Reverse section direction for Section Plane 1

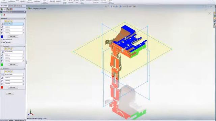pyautogui.click(x=2, y=24)
